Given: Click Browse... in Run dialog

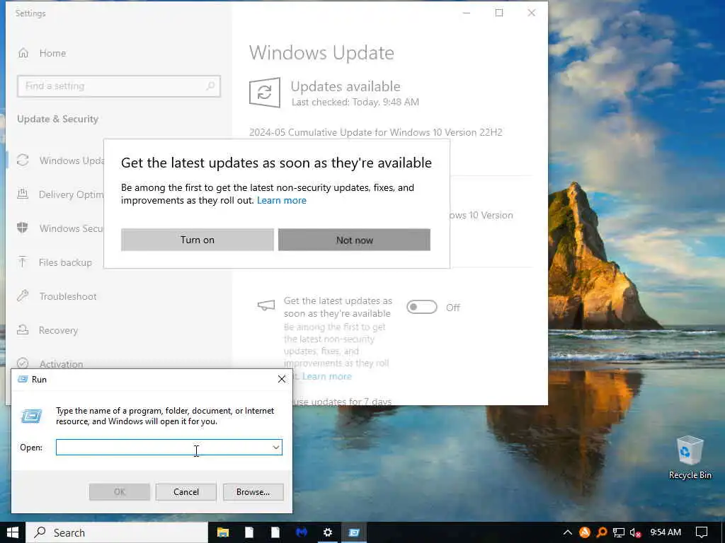Looking at the screenshot, I should (253, 492).
